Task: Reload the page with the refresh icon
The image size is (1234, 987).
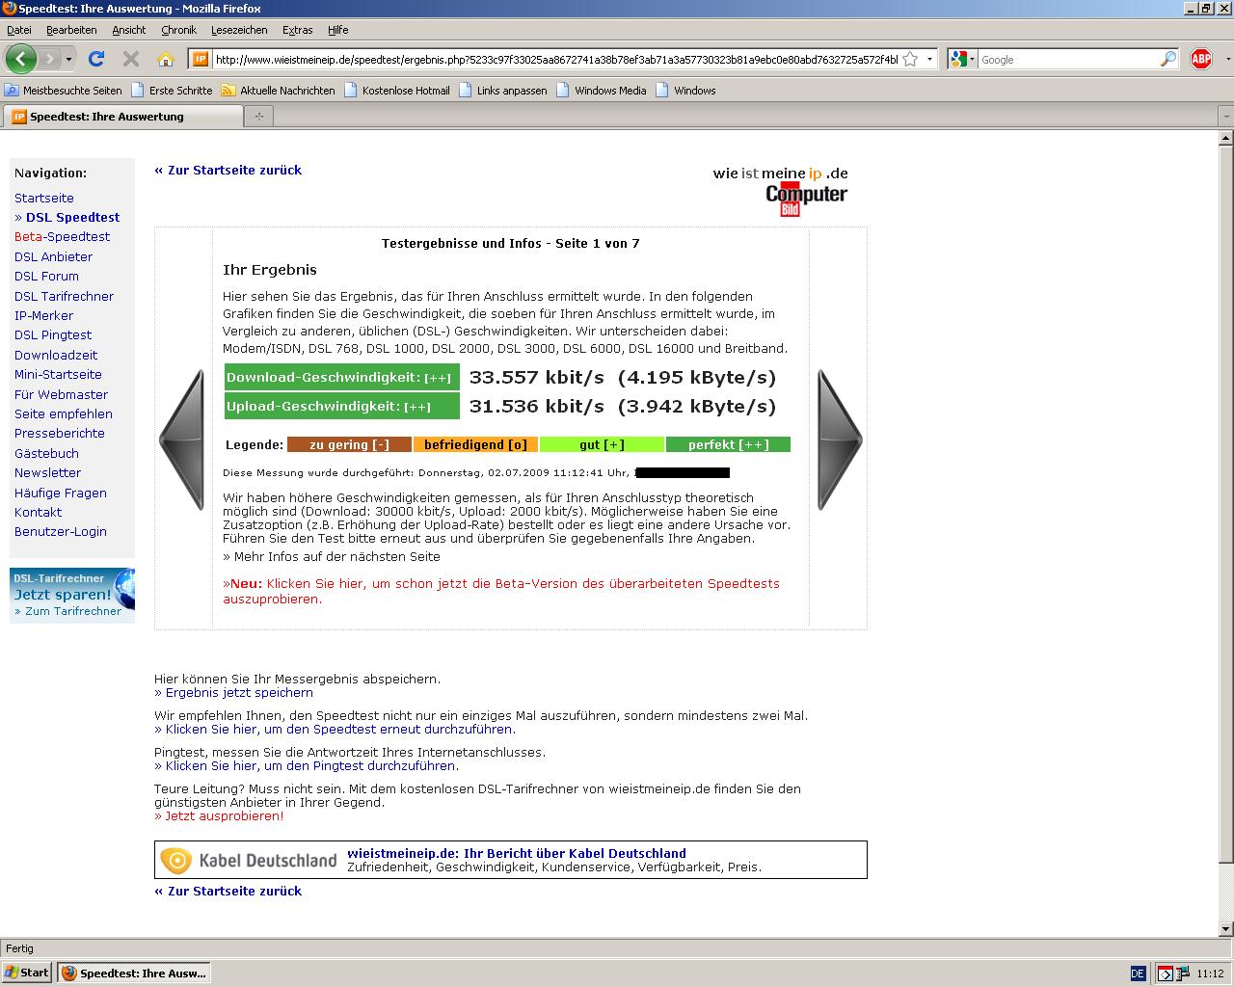Action: 96,59
